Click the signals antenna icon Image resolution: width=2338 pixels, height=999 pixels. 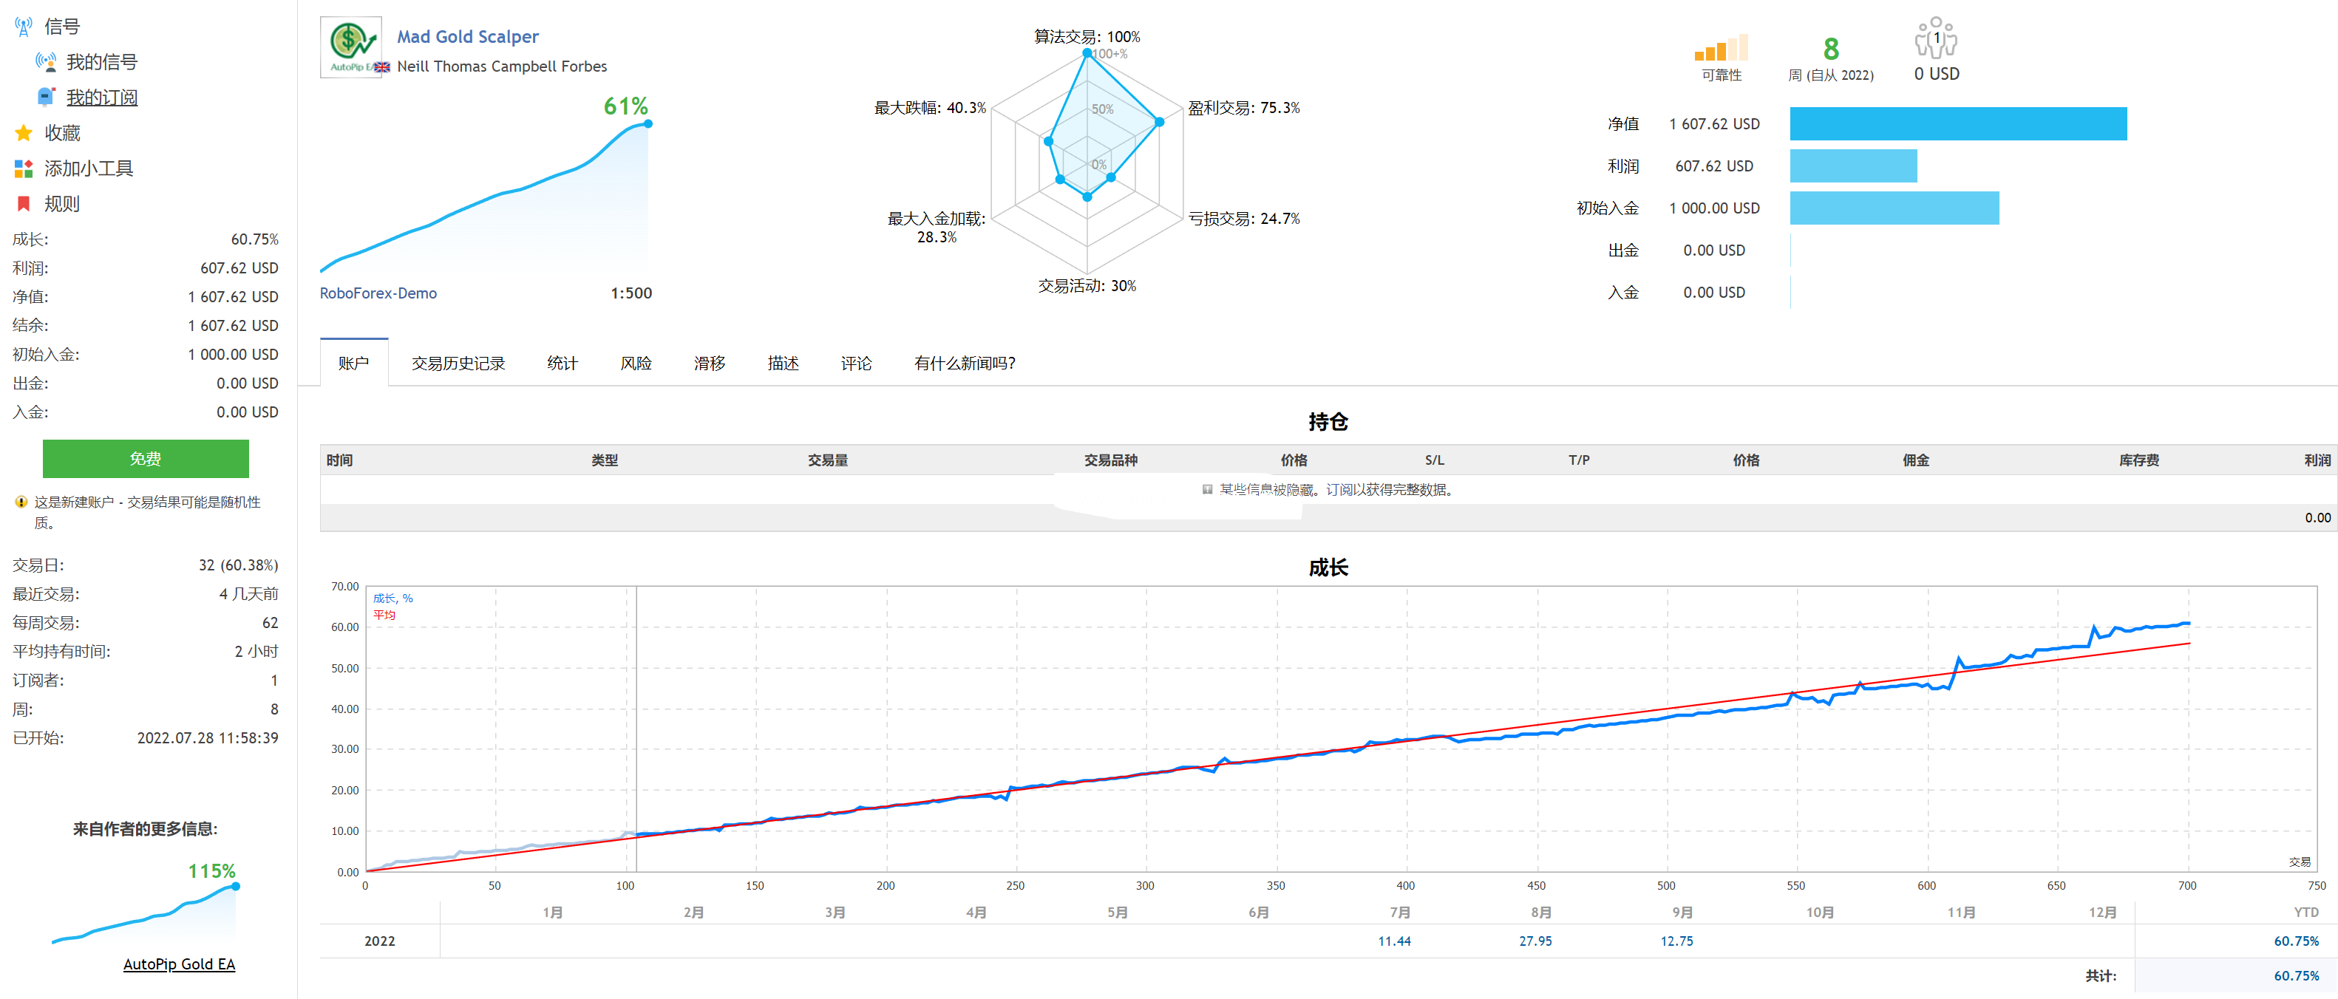click(x=24, y=27)
